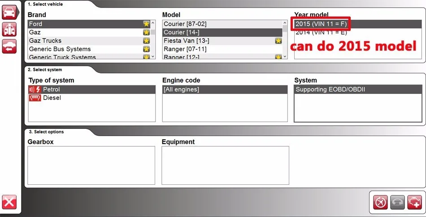Open the car diagnostics sidebar icon
This screenshot has height=217, width=426.
pos(9,12)
